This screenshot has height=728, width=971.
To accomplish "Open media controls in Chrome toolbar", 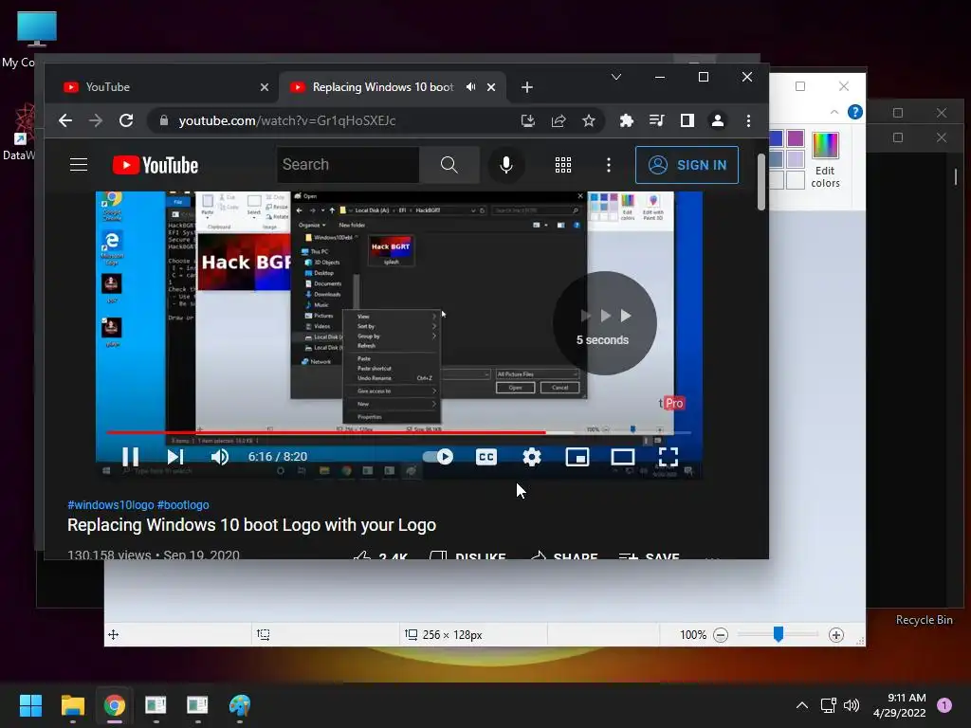I will coord(656,120).
